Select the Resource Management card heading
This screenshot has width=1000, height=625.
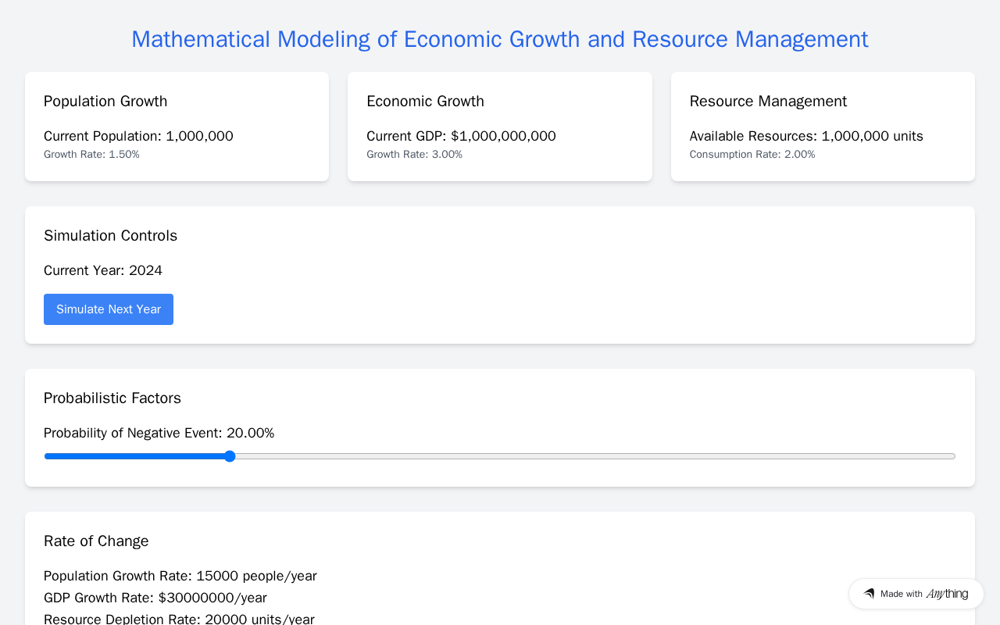768,102
